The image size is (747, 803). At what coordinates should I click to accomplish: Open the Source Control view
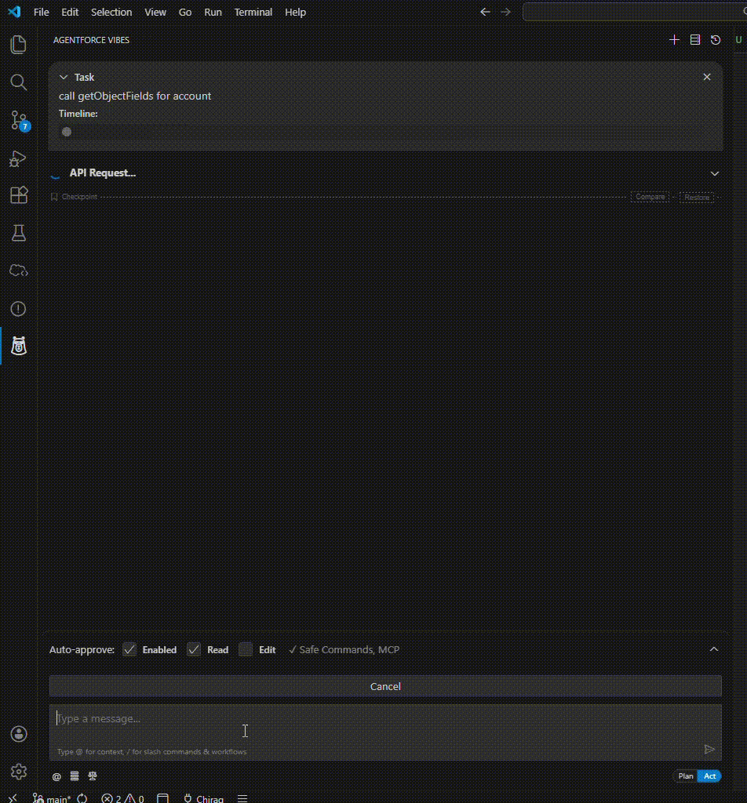click(18, 120)
